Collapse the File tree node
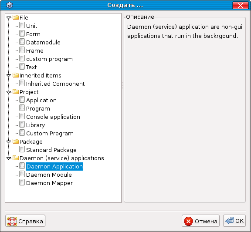This screenshot has width=251, height=232. 9,17
